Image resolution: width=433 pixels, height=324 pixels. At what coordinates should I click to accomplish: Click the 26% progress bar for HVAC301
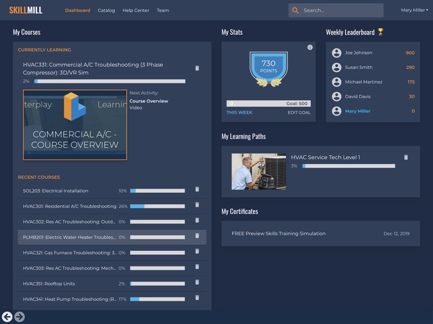[158, 206]
